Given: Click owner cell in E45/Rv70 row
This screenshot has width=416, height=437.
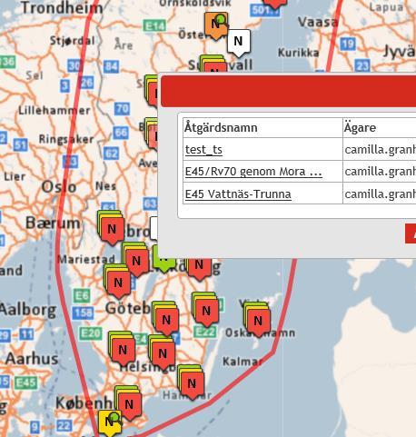Looking at the screenshot, I should [x=380, y=172].
